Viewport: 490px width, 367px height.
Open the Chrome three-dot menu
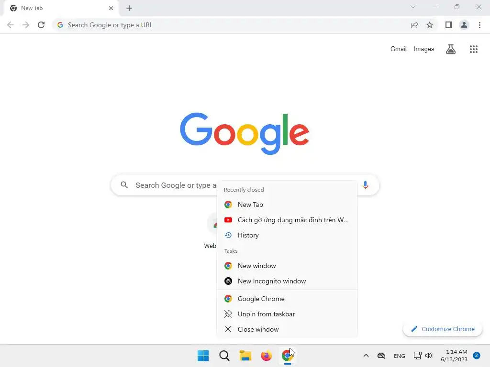479,25
